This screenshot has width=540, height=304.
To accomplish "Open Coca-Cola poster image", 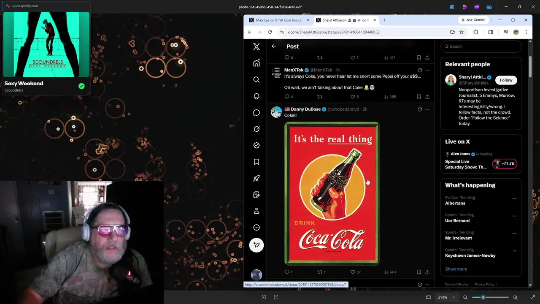I will click(332, 193).
